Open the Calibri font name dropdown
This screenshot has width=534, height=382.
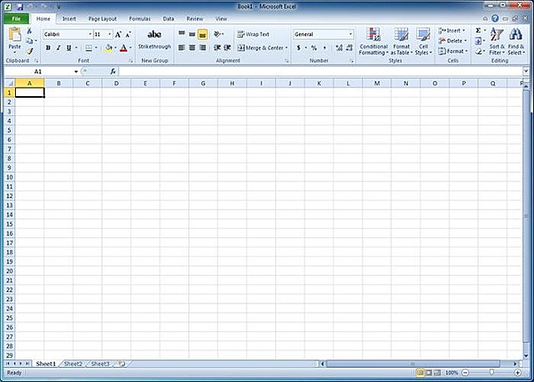coord(90,34)
